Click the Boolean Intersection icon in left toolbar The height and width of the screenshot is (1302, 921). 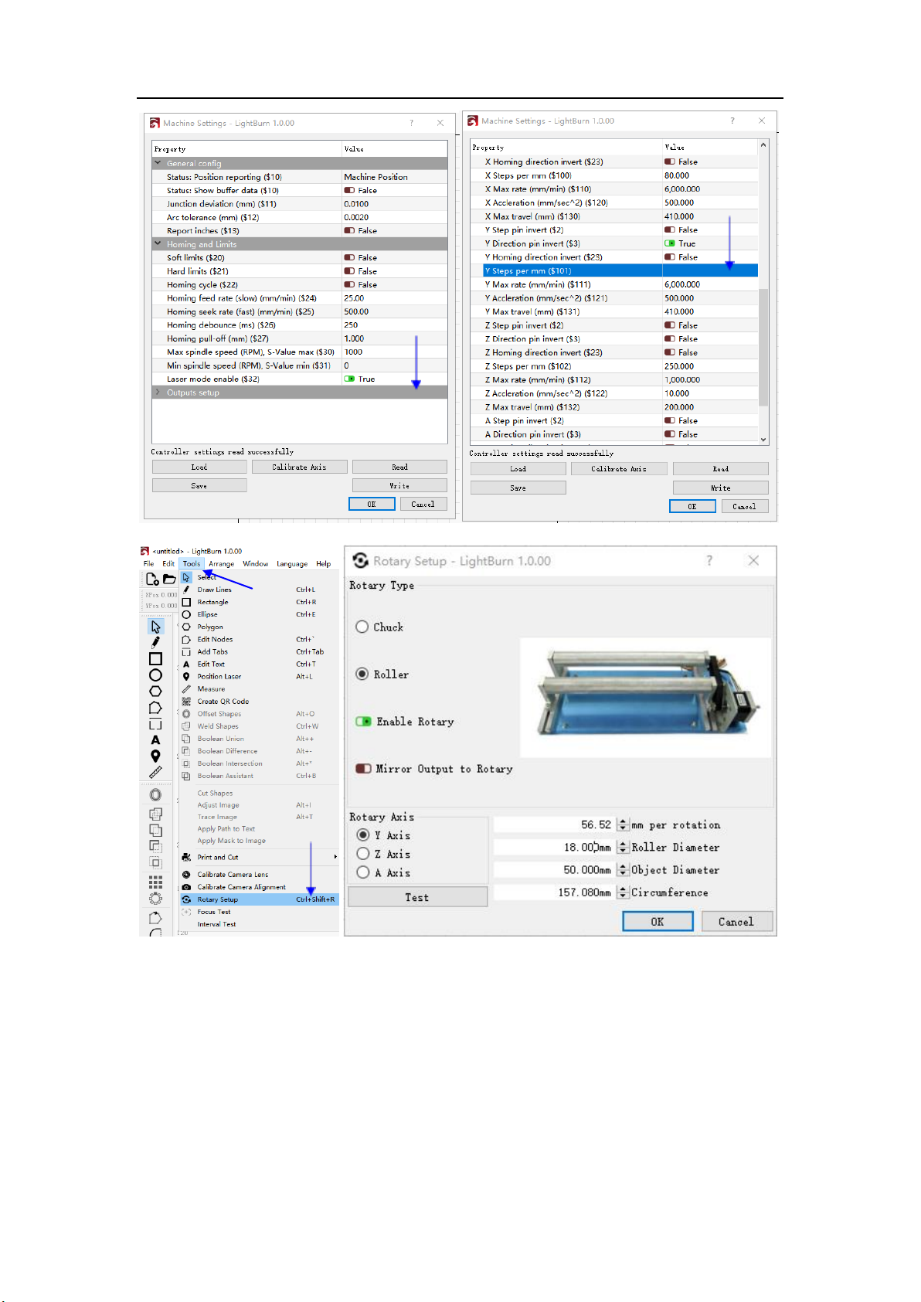click(155, 862)
